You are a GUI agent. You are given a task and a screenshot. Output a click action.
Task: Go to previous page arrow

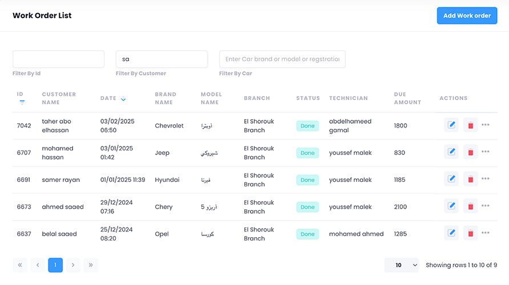38,265
